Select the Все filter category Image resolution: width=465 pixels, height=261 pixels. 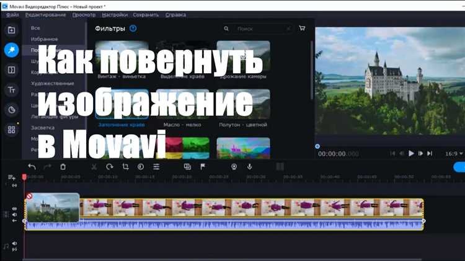click(35, 28)
